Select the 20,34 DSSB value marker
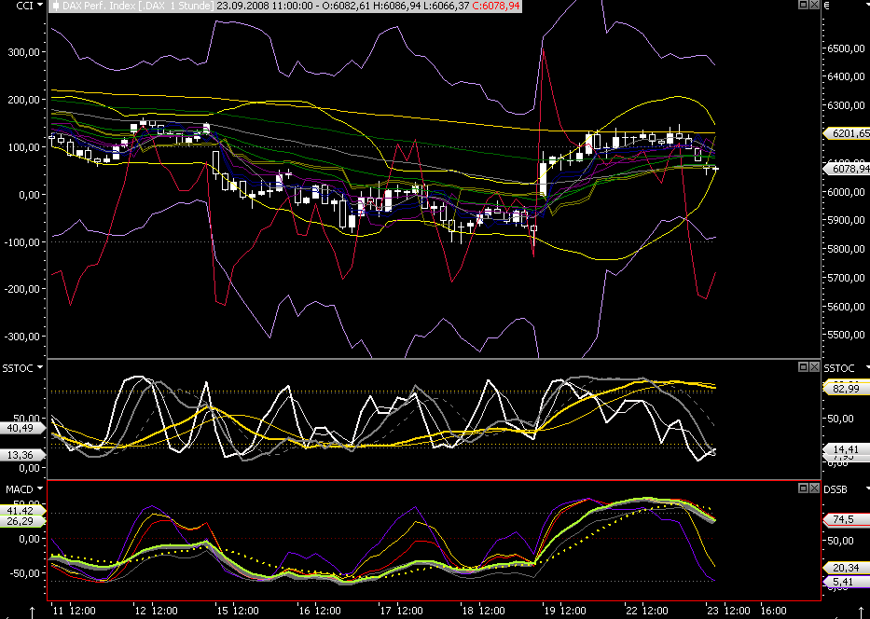Screen dimensions: 870x619 coord(847,568)
